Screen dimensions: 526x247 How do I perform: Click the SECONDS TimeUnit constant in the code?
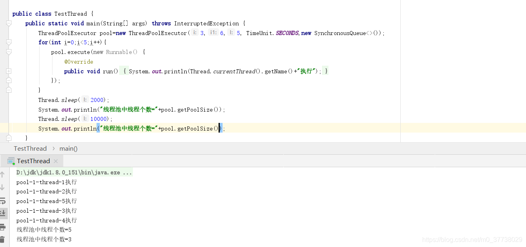coord(287,33)
